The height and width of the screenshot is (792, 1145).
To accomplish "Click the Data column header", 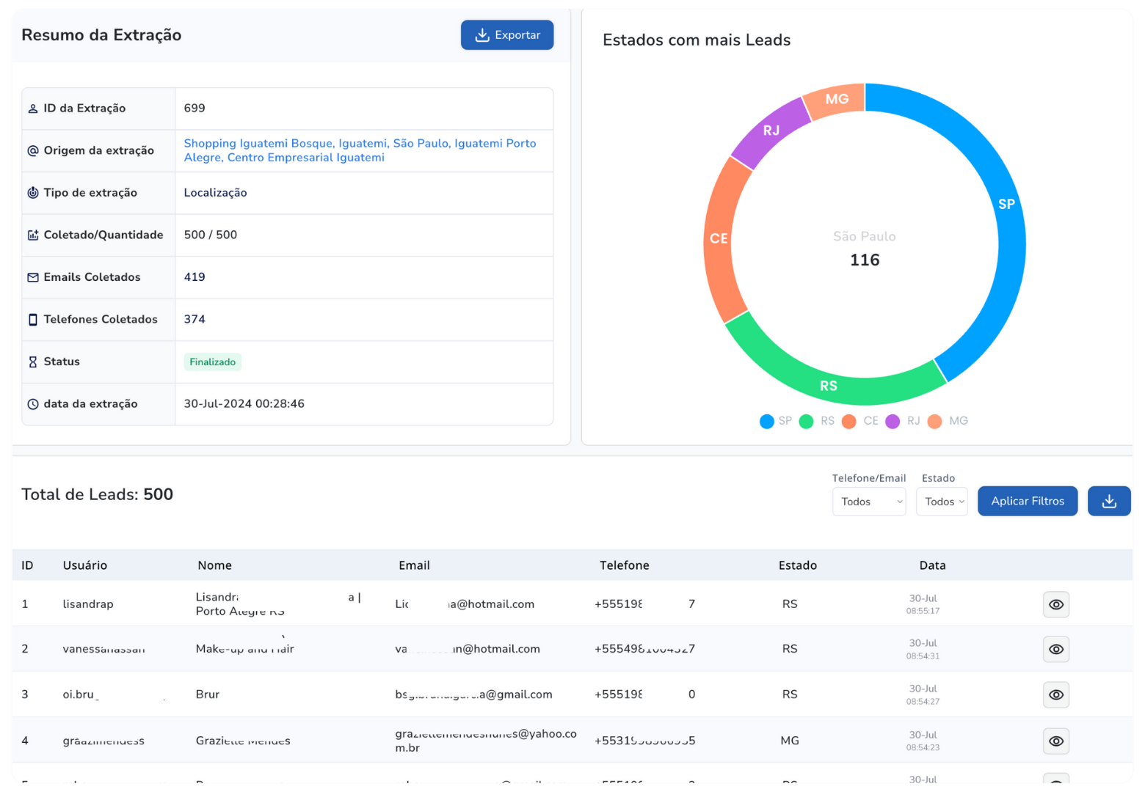I will pyautogui.click(x=932, y=565).
